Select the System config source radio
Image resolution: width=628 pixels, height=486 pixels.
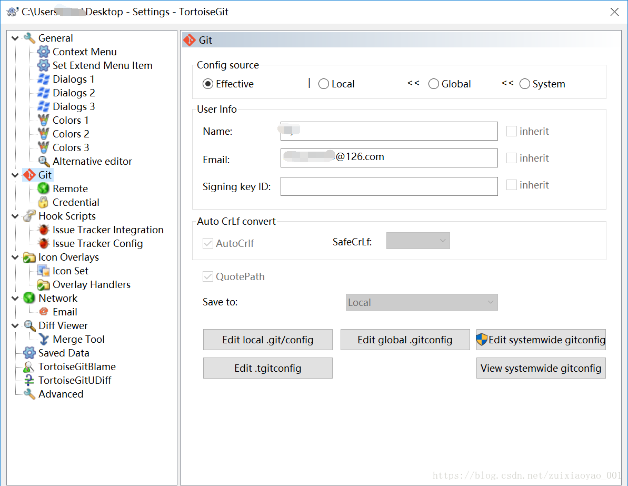pyautogui.click(x=525, y=84)
